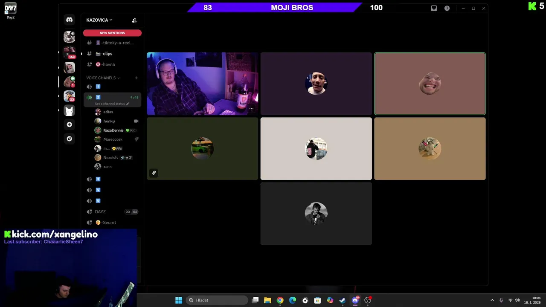Open the Wi-Fi network tray icon

click(510, 300)
